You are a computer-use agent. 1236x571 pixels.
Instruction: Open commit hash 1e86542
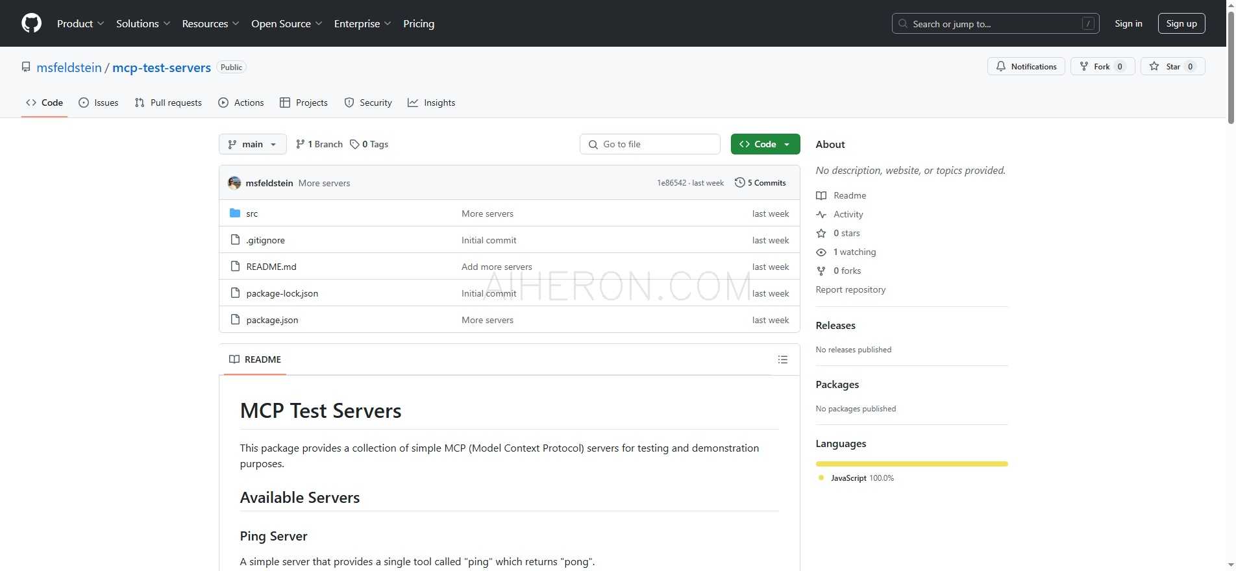tap(671, 183)
